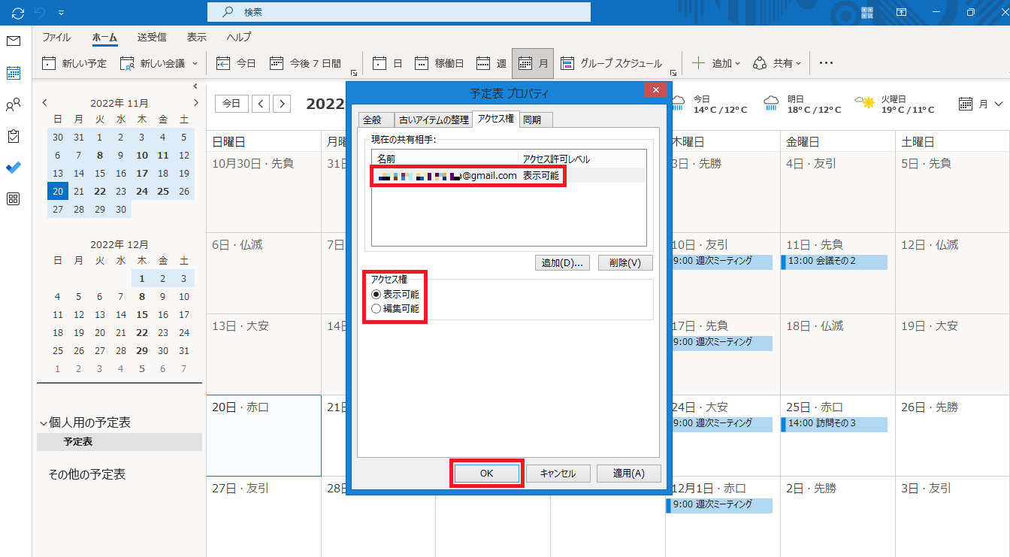Viewport: 1010px width, 557px height.
Task: Open the 週次ミーティング event on 17日
Action: tap(719, 343)
